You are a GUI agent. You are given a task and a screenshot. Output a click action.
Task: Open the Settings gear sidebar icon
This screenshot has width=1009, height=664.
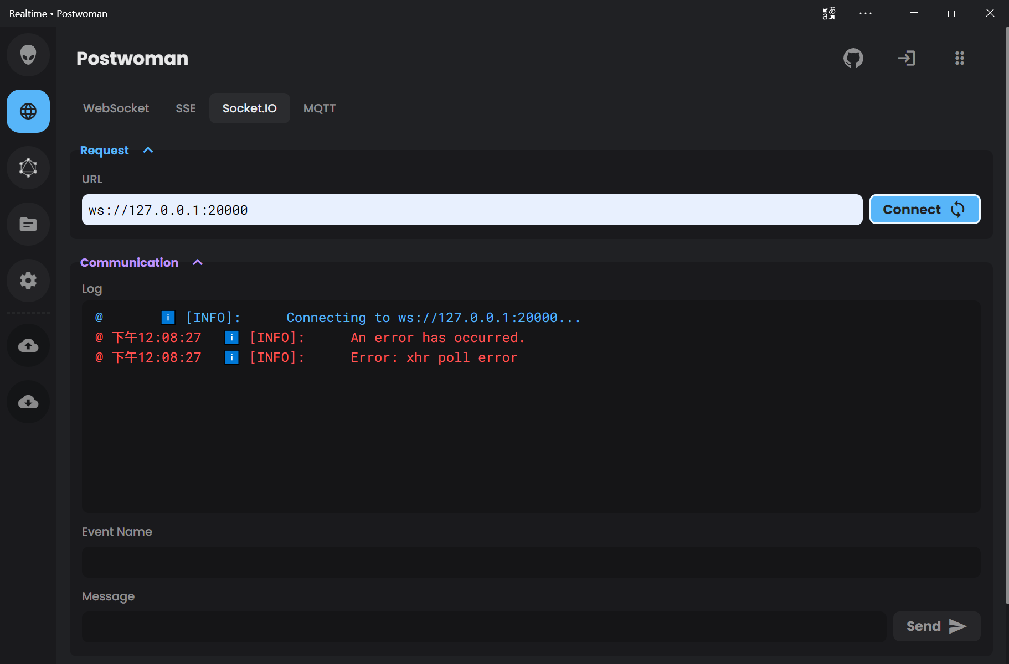tap(28, 281)
